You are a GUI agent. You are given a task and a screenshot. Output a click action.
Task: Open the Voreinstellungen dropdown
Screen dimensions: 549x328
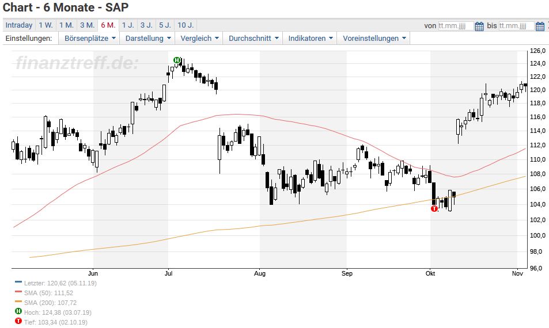374,39
